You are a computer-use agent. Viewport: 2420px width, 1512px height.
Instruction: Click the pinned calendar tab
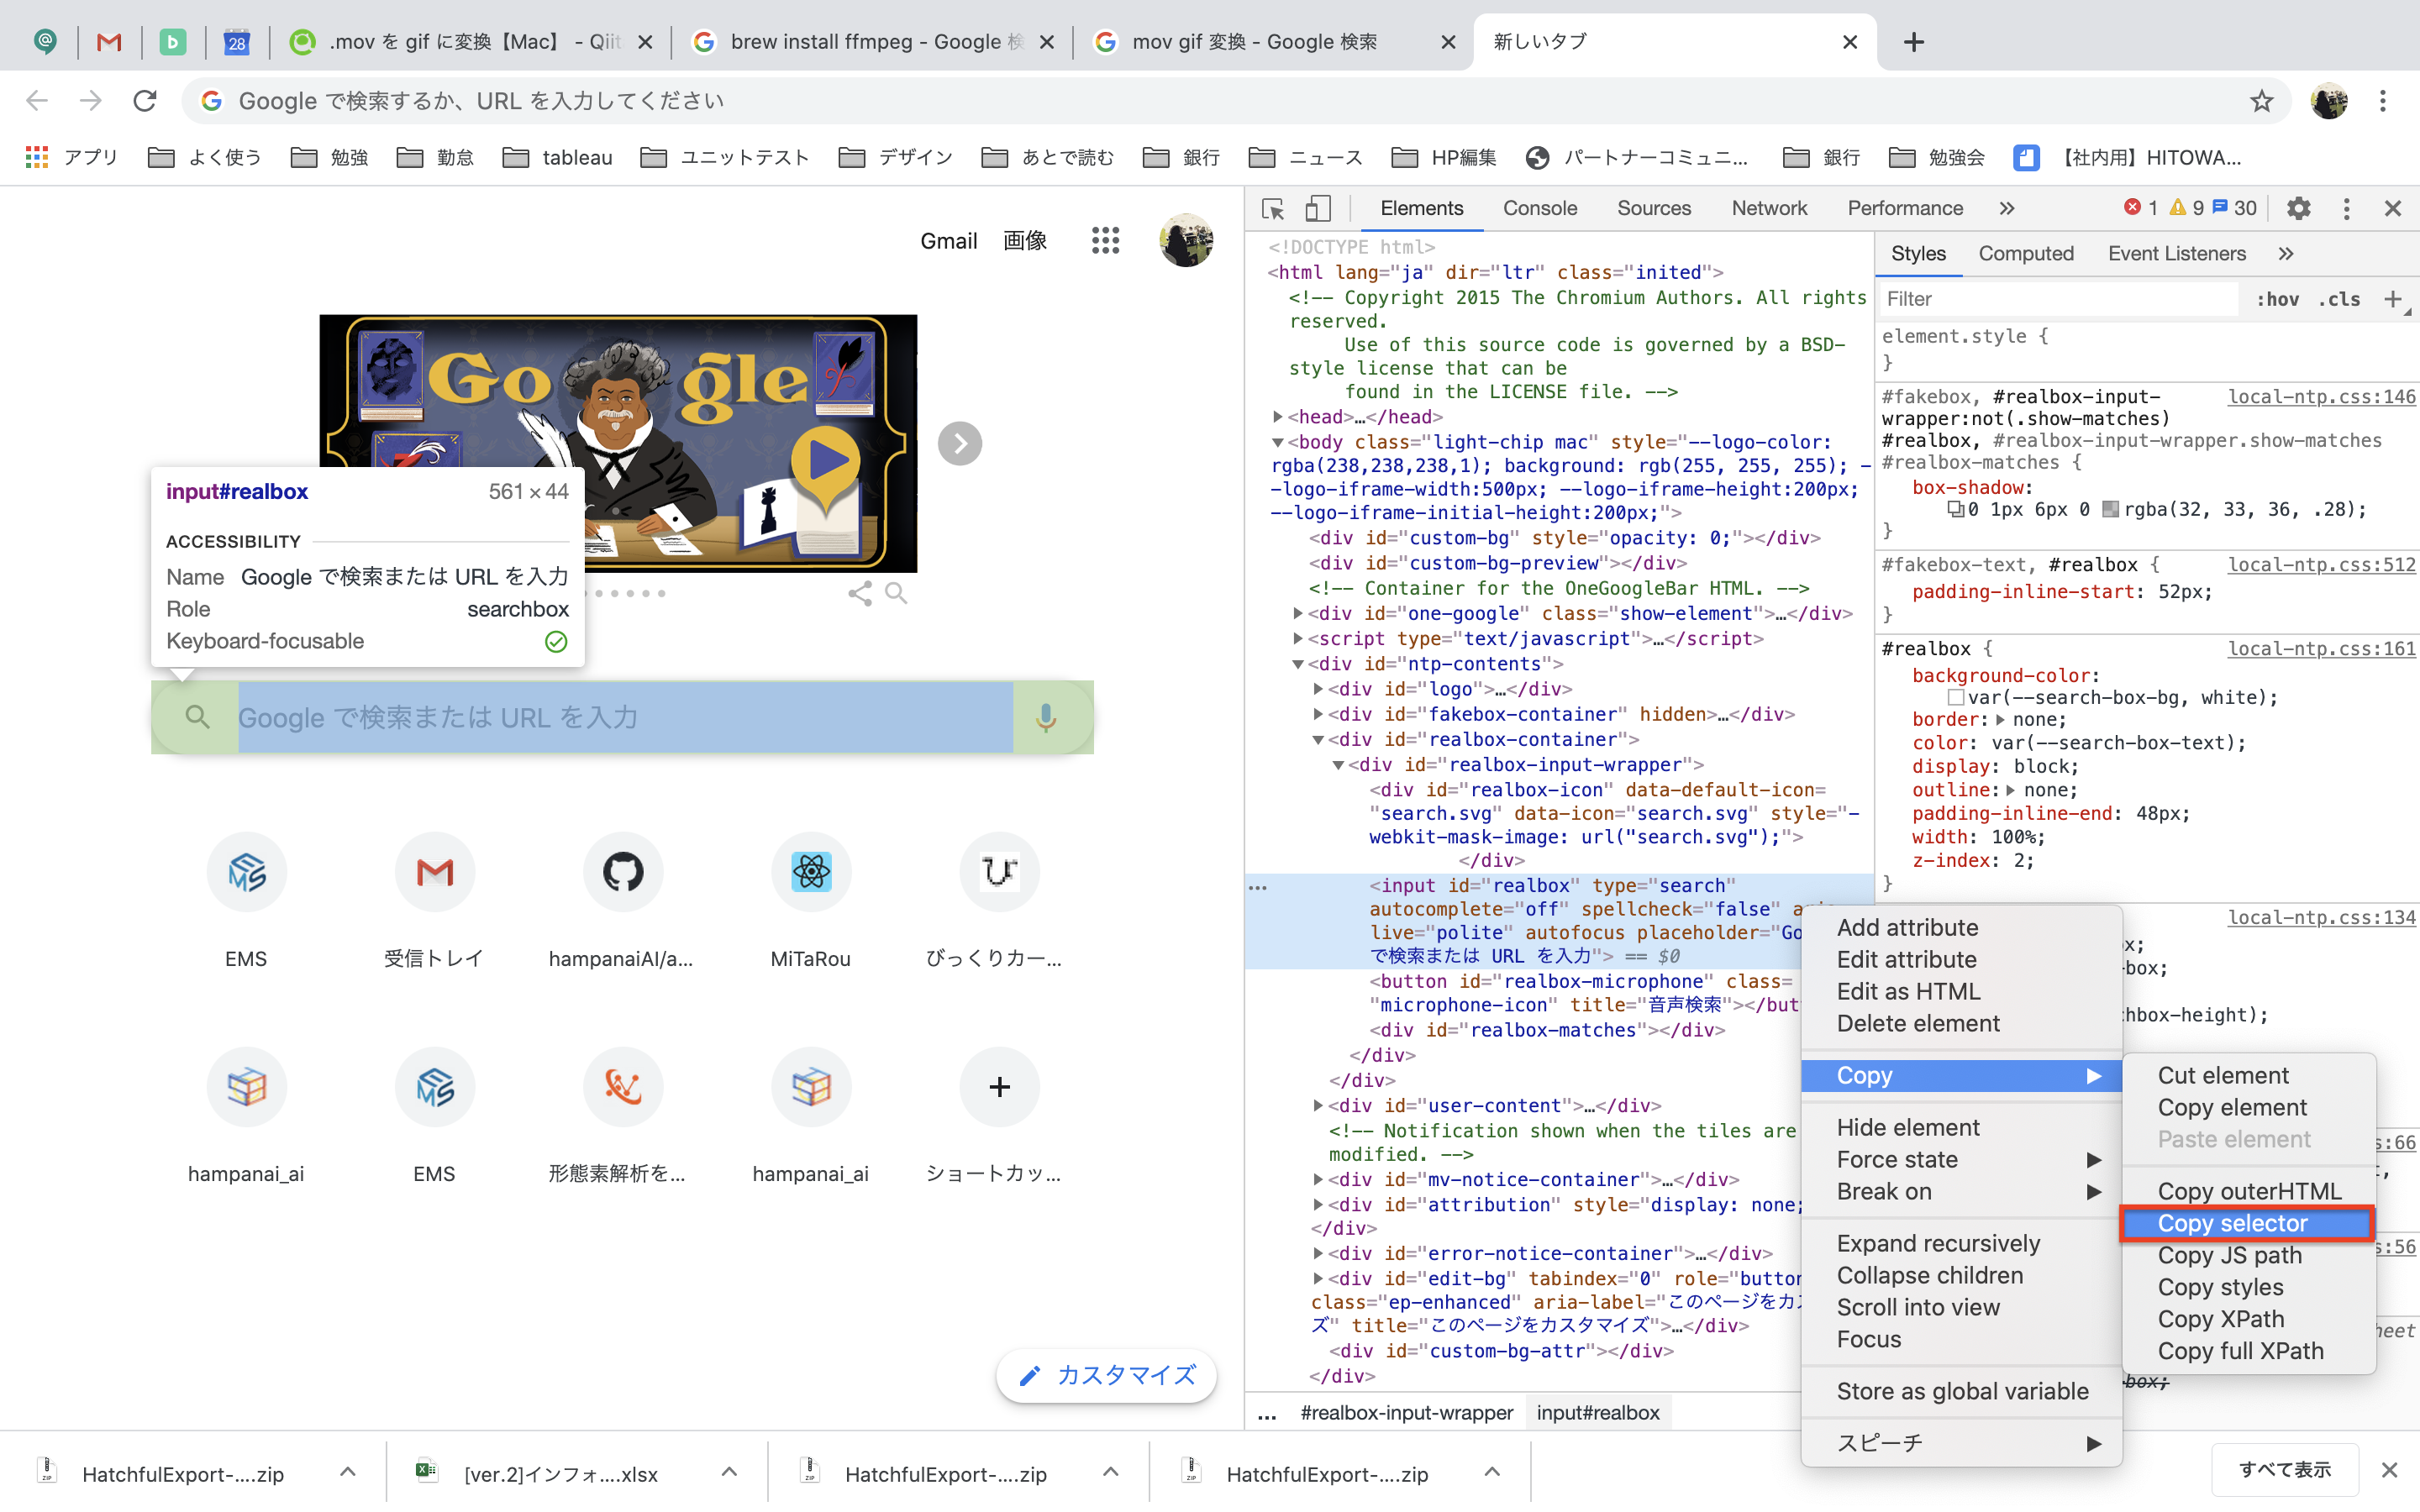(x=236, y=42)
